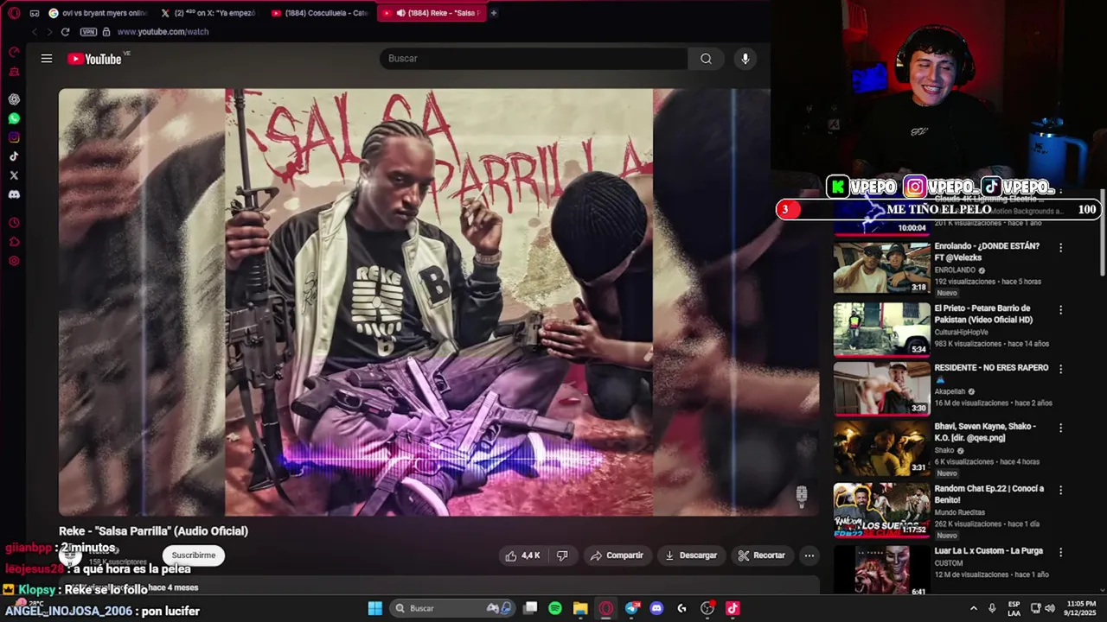Open Task View on the taskbar
The width and height of the screenshot is (1107, 622).
(x=530, y=608)
